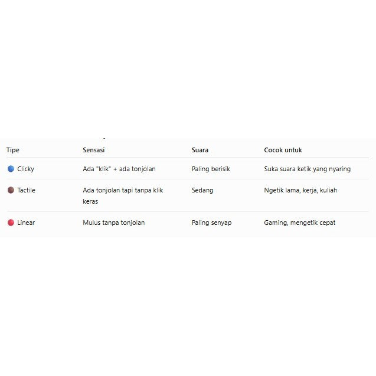The height and width of the screenshot is (376, 376).
Task: Click the 'Paling senyap' cell
Action: 211,223
